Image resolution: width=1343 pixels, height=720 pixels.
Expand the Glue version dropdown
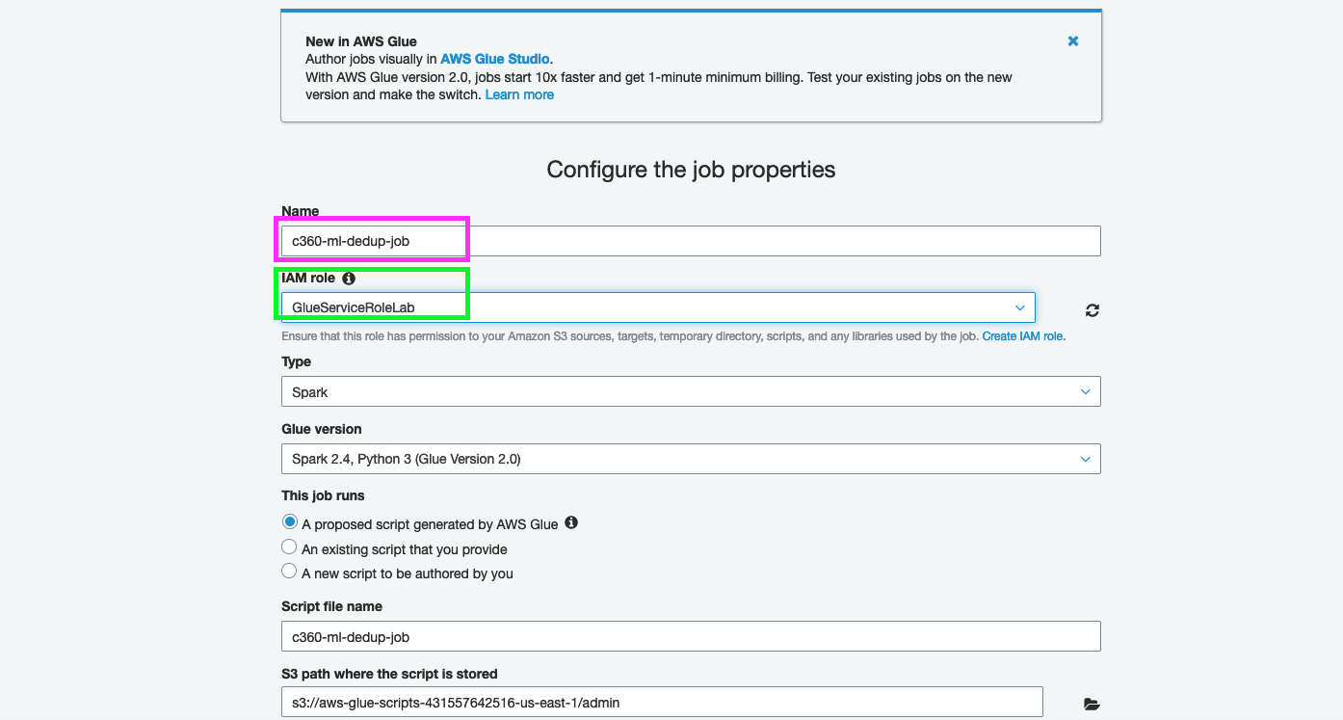pos(690,459)
